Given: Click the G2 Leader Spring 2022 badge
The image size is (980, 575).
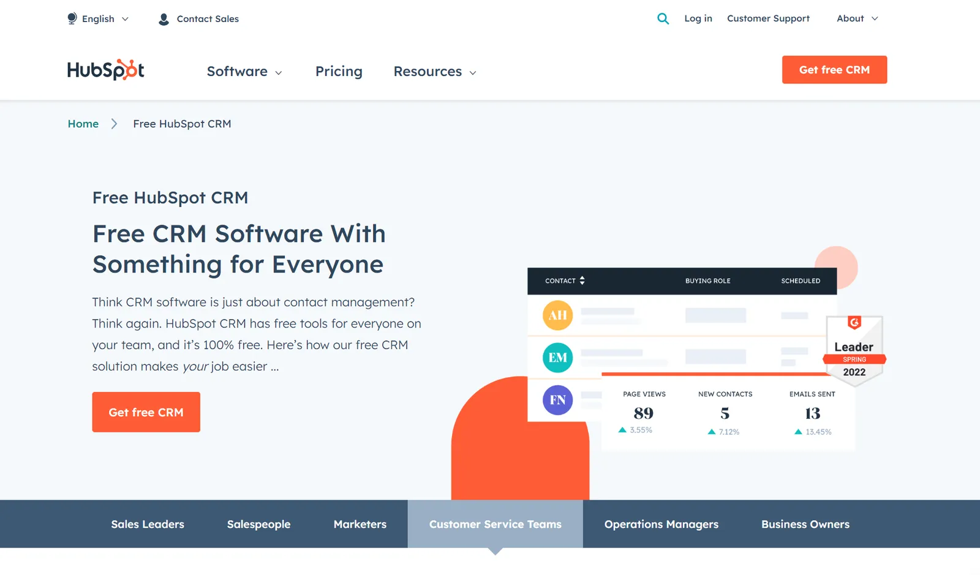Looking at the screenshot, I should point(854,351).
